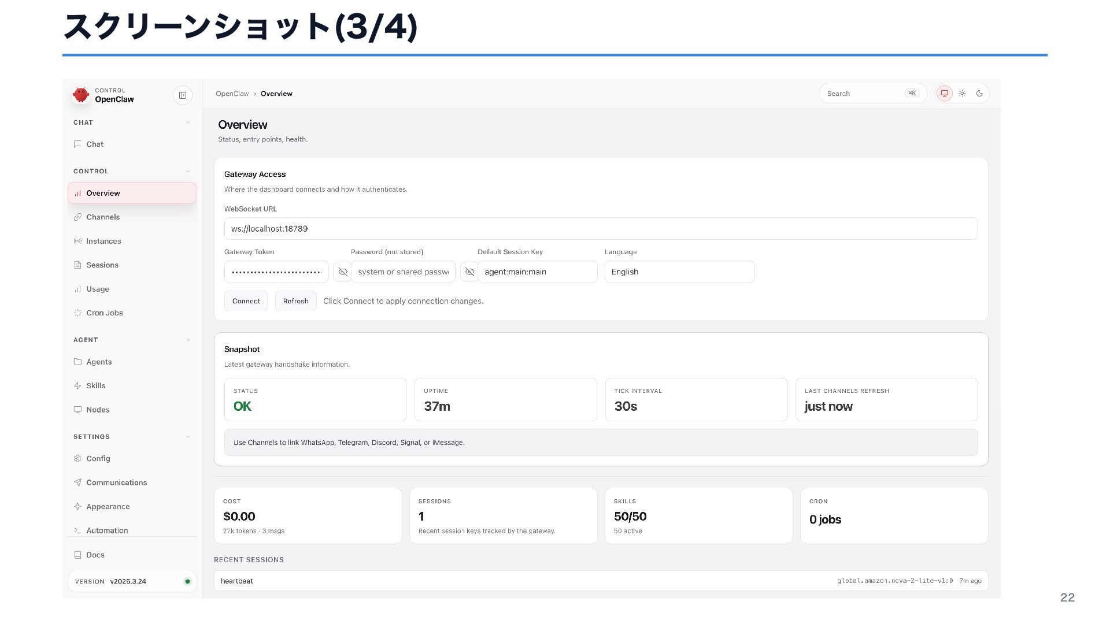The height and width of the screenshot is (624, 1110).
Task: Open Skills via lightning bolt icon
Action: point(77,386)
